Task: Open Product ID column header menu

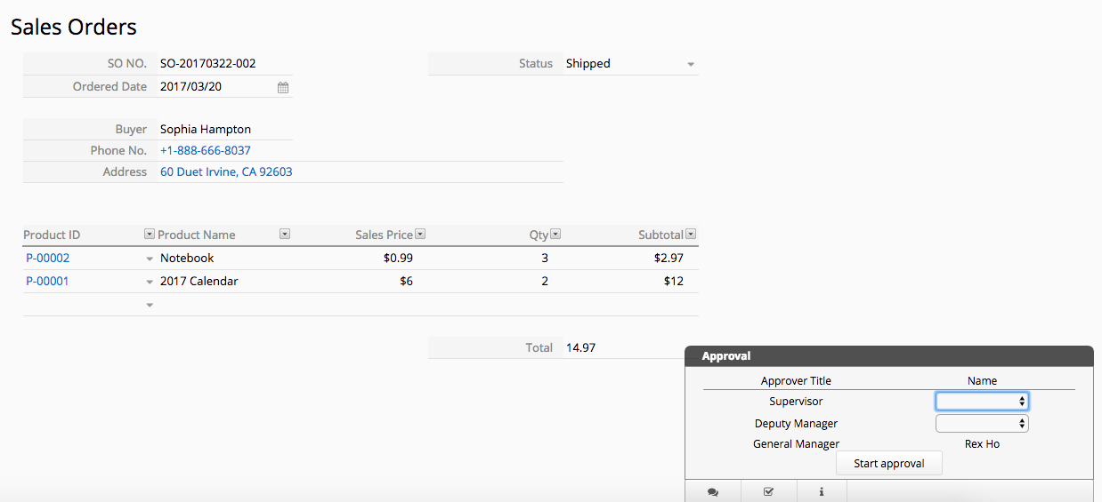Action: pyautogui.click(x=149, y=235)
